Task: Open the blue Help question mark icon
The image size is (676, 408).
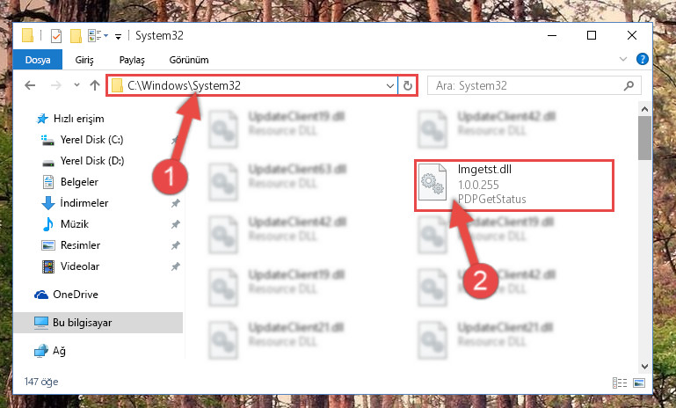Action: (x=643, y=59)
